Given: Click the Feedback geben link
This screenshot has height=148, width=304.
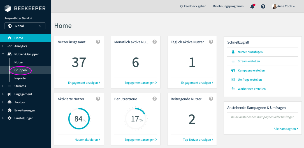Looking at the screenshot, I should click(x=193, y=6).
